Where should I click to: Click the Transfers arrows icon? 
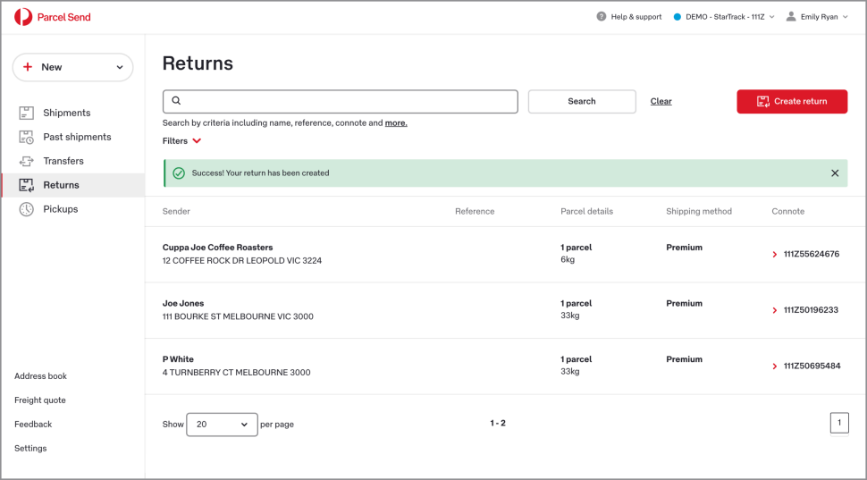coord(26,161)
